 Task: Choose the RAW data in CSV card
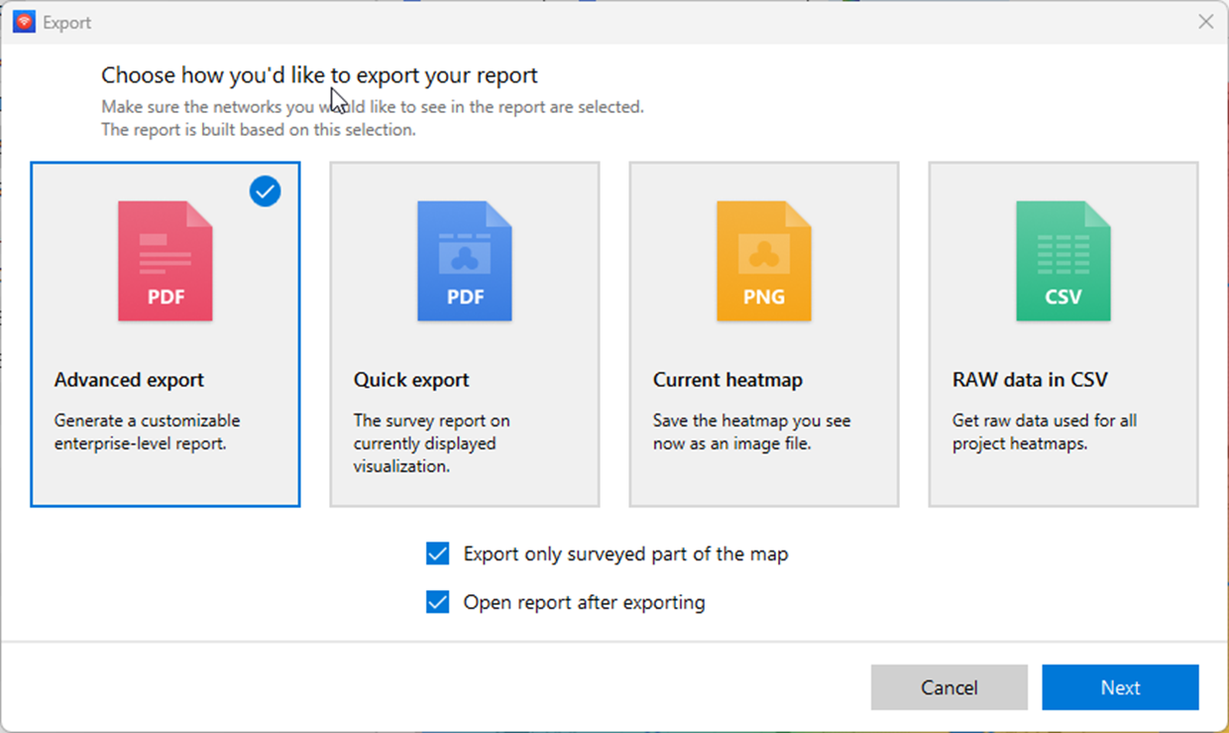point(1062,334)
